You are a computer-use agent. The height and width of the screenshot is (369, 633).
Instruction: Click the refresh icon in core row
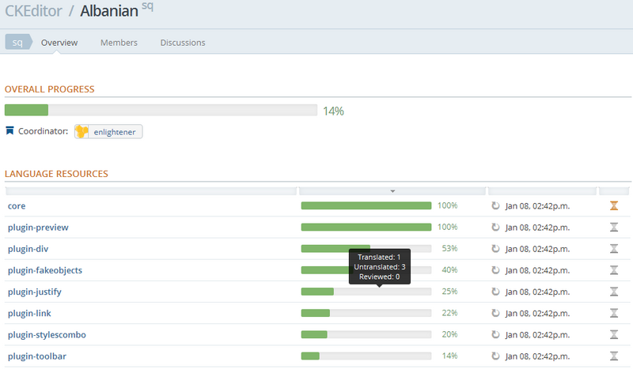point(495,205)
